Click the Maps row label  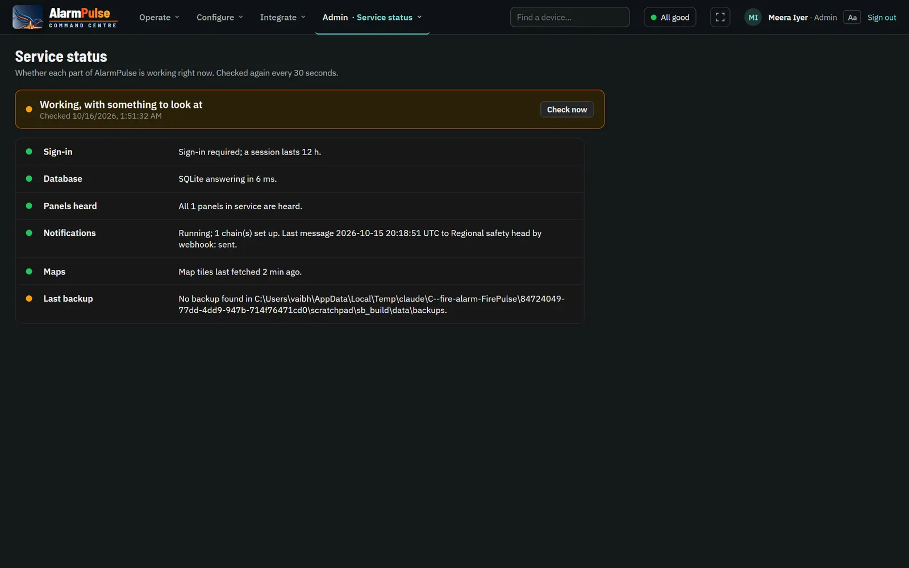click(x=55, y=272)
